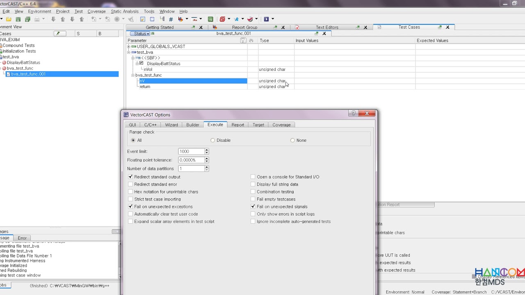Enable Hex notation for unprintable chars
The image size is (525, 295).
coord(130,192)
